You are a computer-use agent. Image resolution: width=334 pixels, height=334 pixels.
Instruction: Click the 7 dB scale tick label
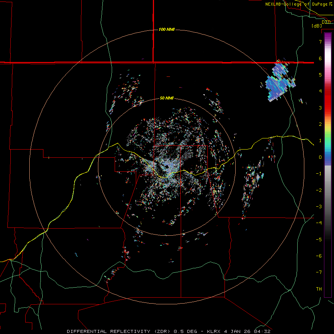coord(320,42)
